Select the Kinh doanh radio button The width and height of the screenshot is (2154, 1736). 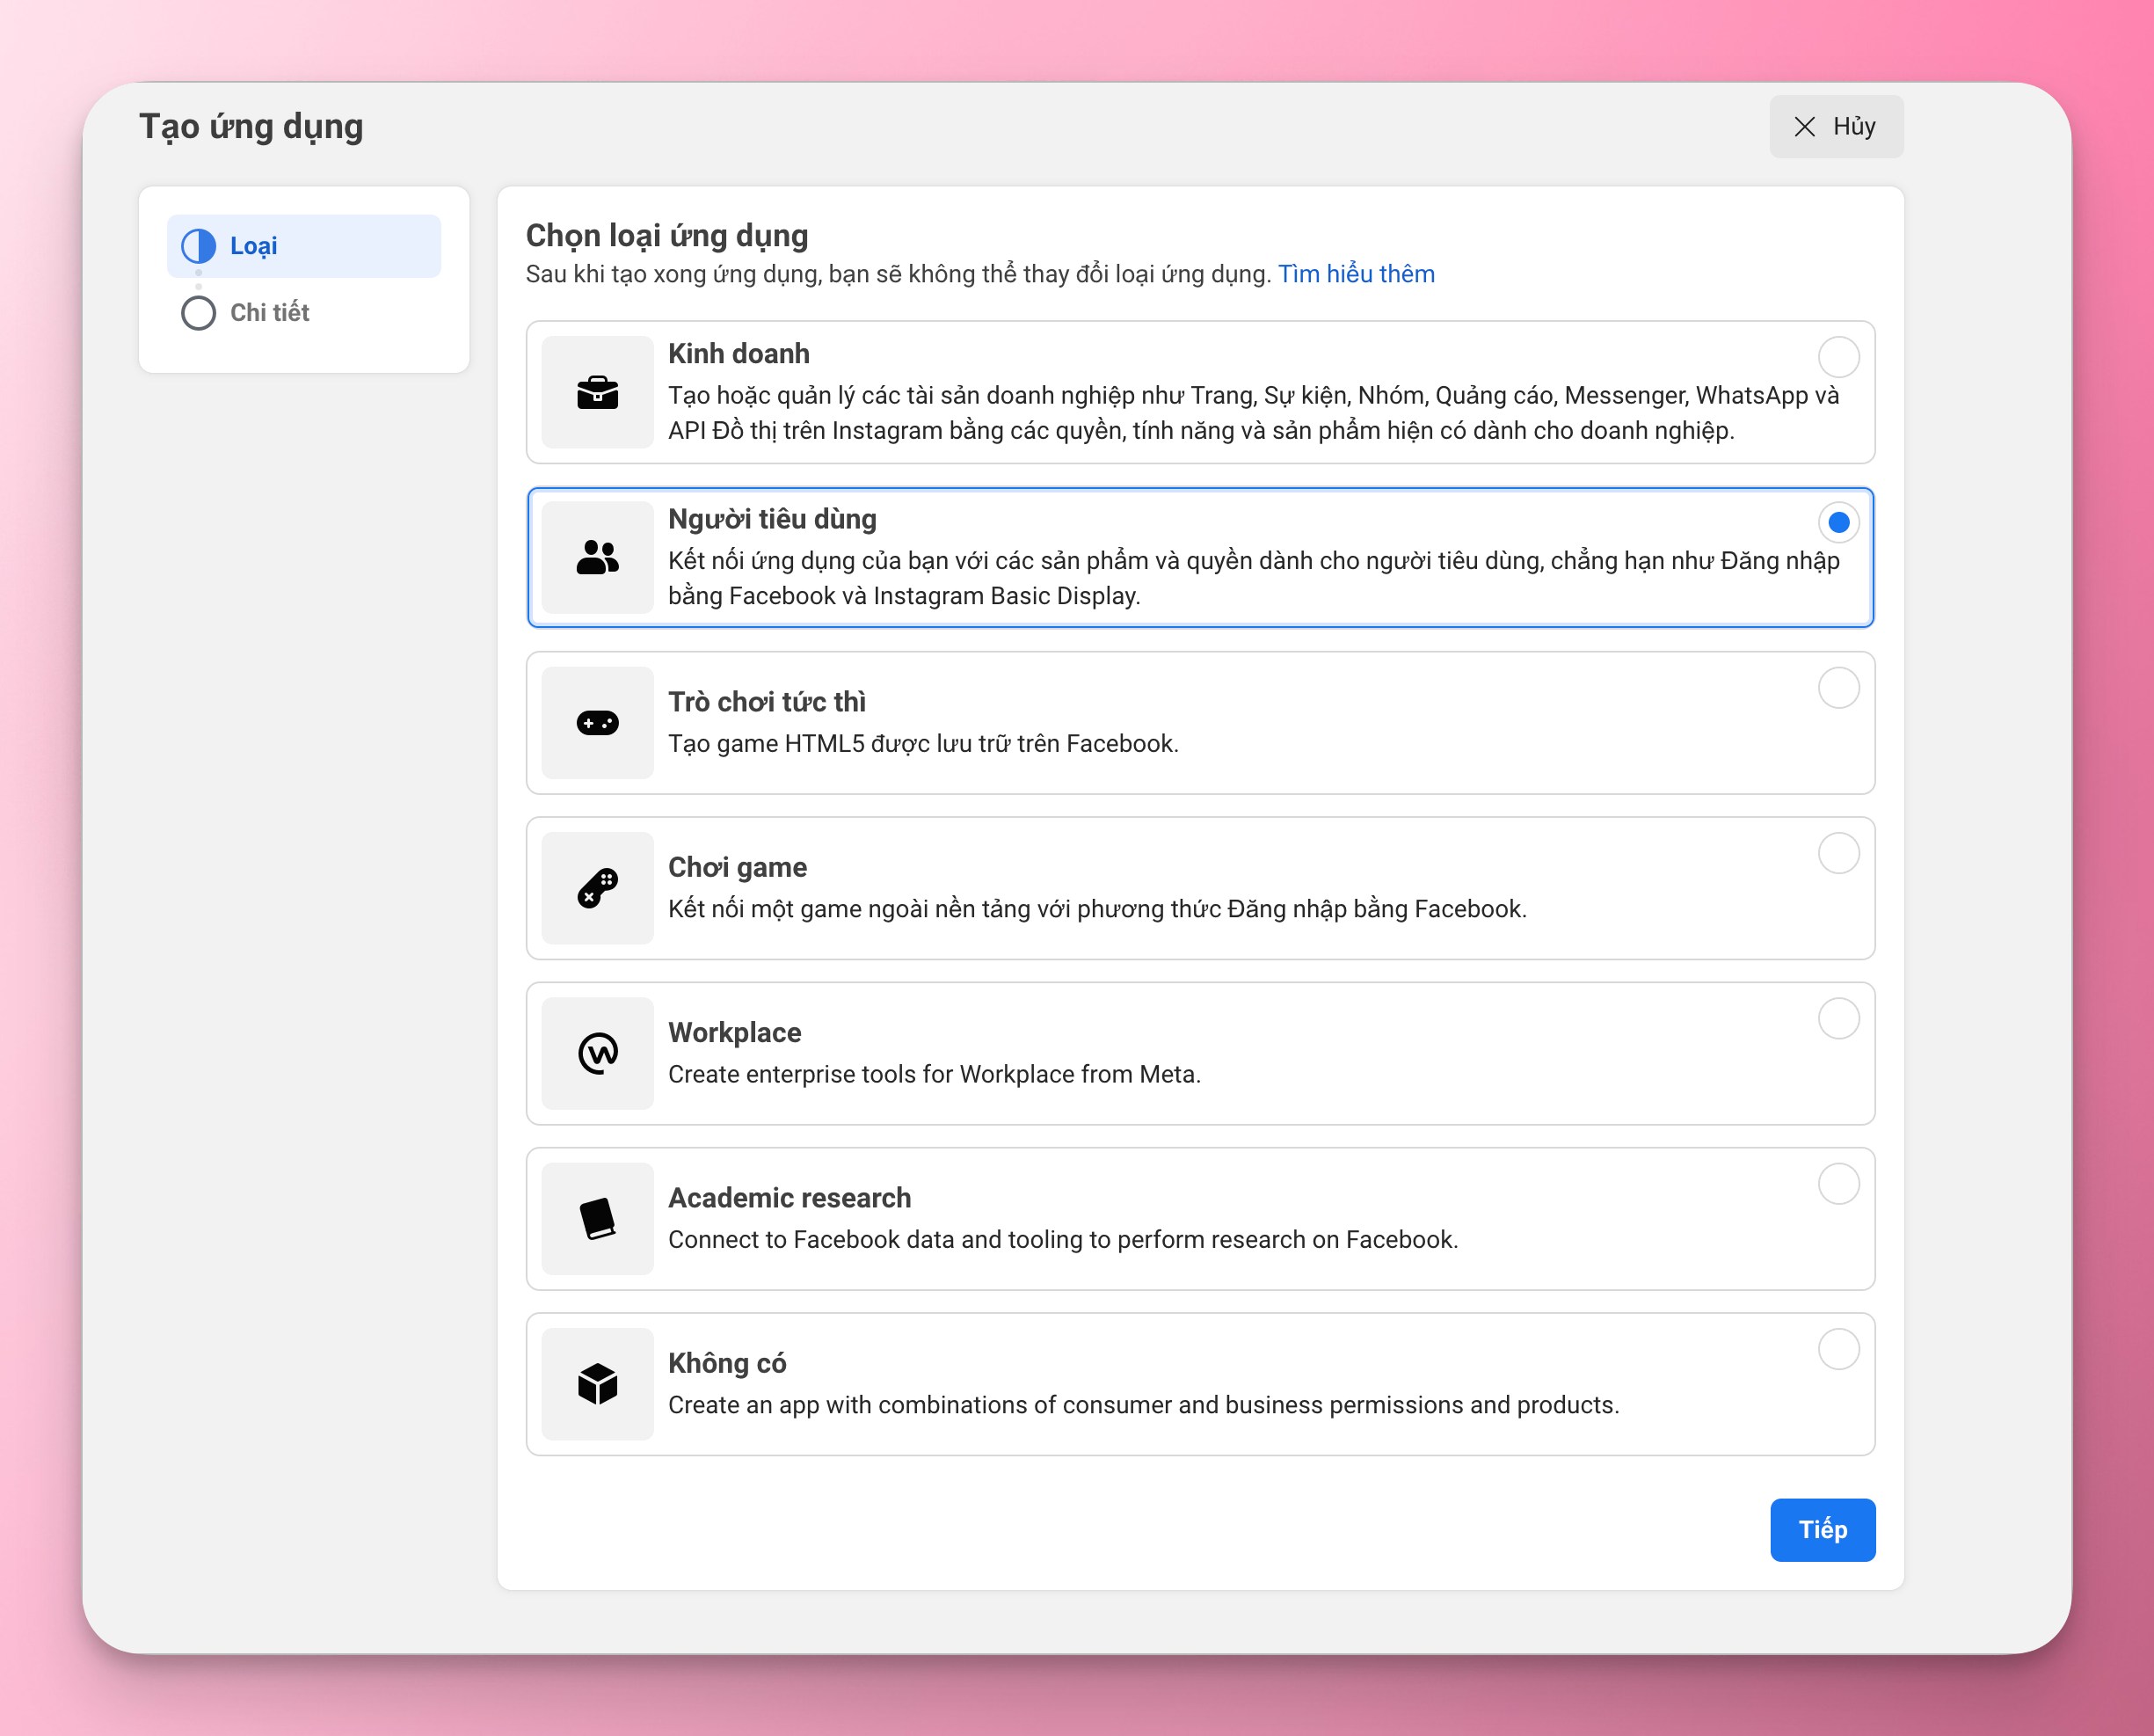point(1837,357)
